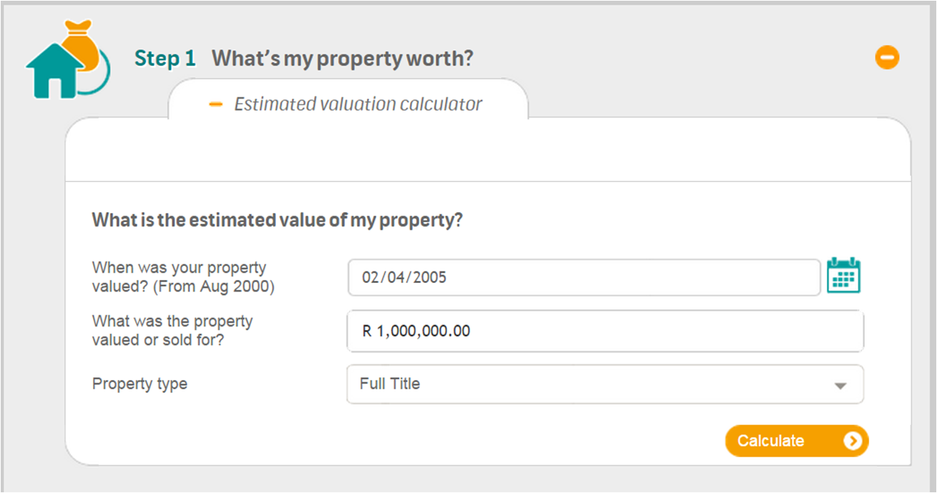Click "What is the estimated value" heading

point(277,220)
